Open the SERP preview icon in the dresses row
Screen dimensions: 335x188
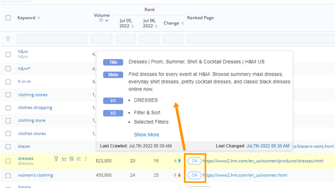coord(72,159)
